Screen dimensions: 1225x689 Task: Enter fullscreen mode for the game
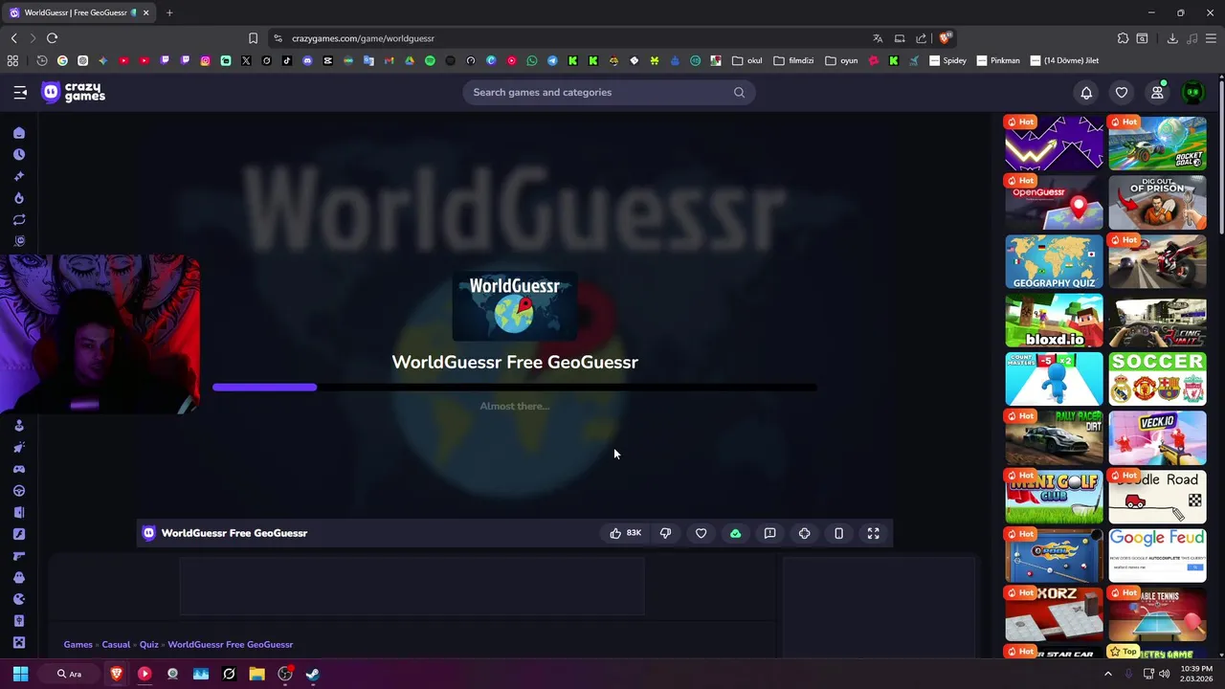click(x=873, y=533)
